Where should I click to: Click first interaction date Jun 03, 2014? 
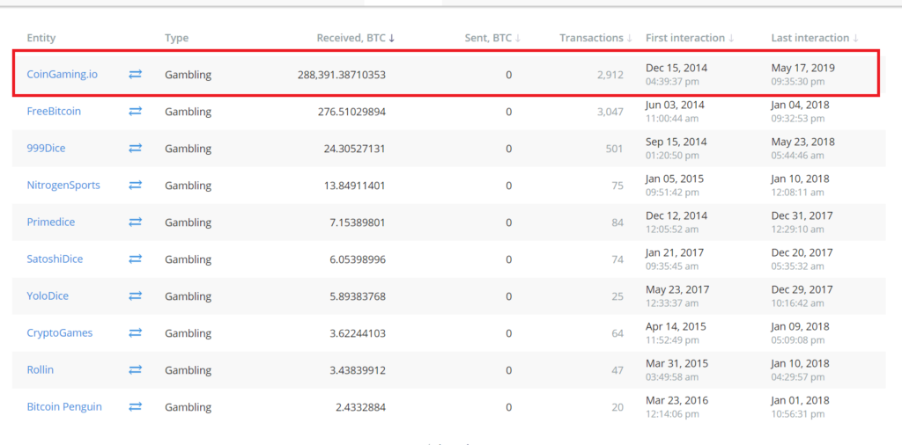pos(675,105)
